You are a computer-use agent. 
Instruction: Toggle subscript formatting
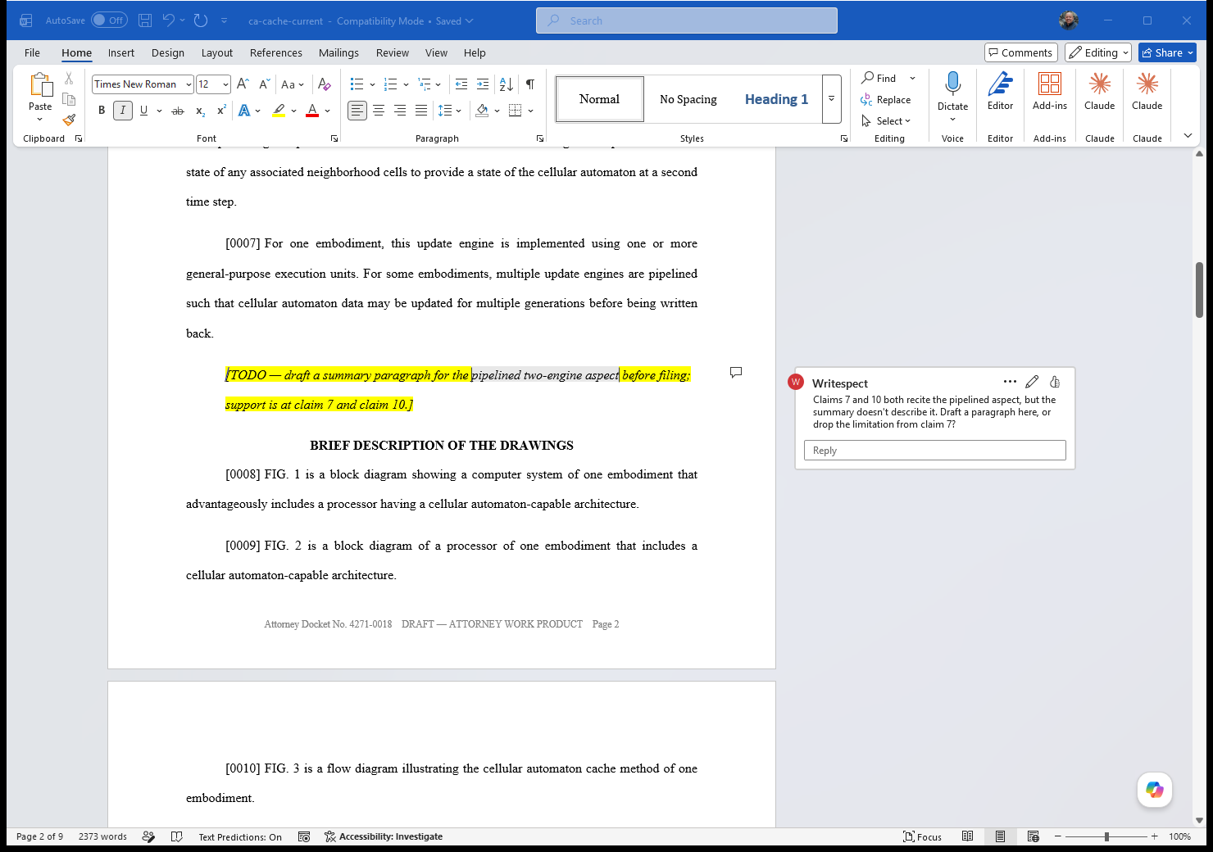pyautogui.click(x=200, y=111)
